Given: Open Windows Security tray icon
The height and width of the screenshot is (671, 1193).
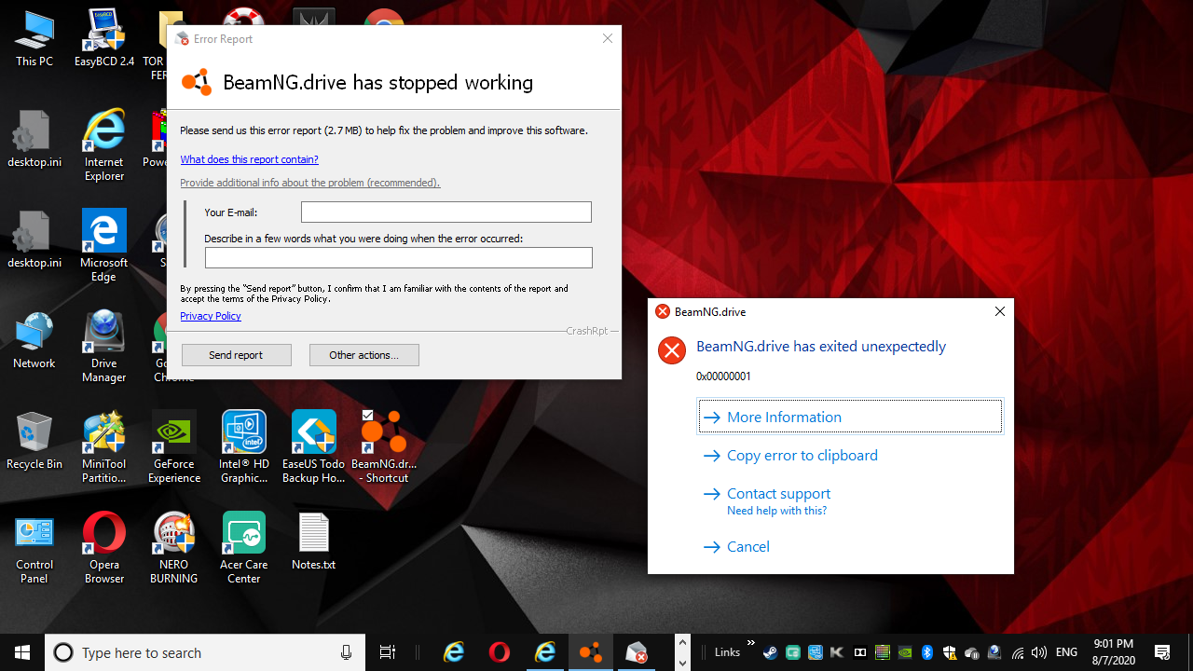Looking at the screenshot, I should (x=950, y=652).
